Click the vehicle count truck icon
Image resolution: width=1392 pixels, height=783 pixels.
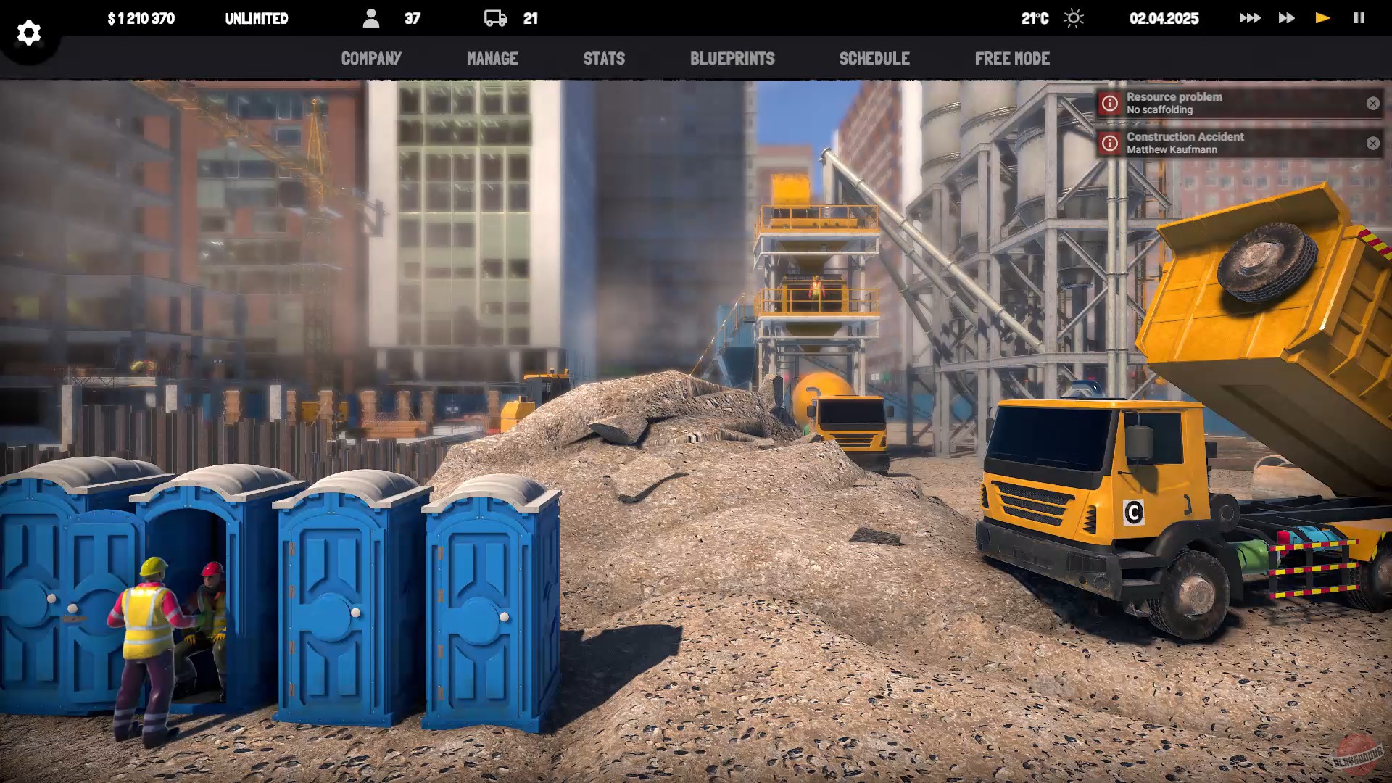[496, 17]
